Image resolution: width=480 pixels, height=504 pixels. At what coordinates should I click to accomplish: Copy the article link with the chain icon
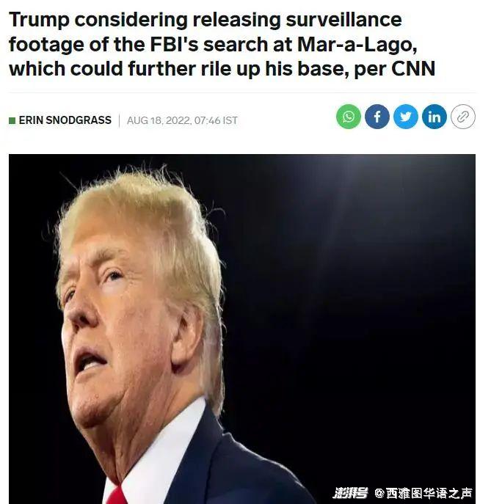462,117
